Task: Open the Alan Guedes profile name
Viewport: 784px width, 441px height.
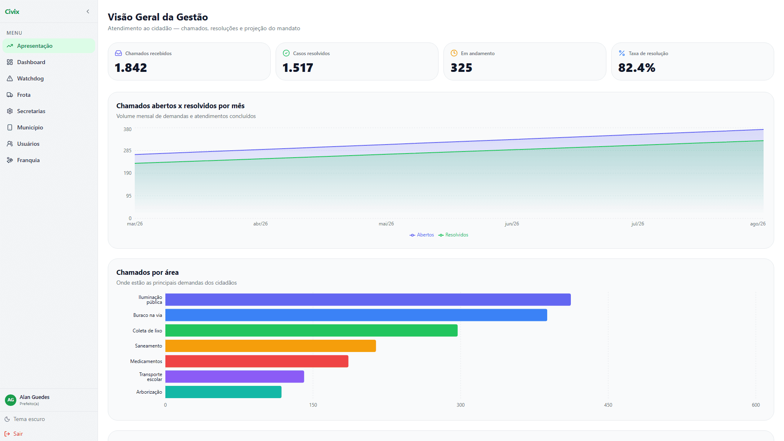Action: tap(34, 397)
